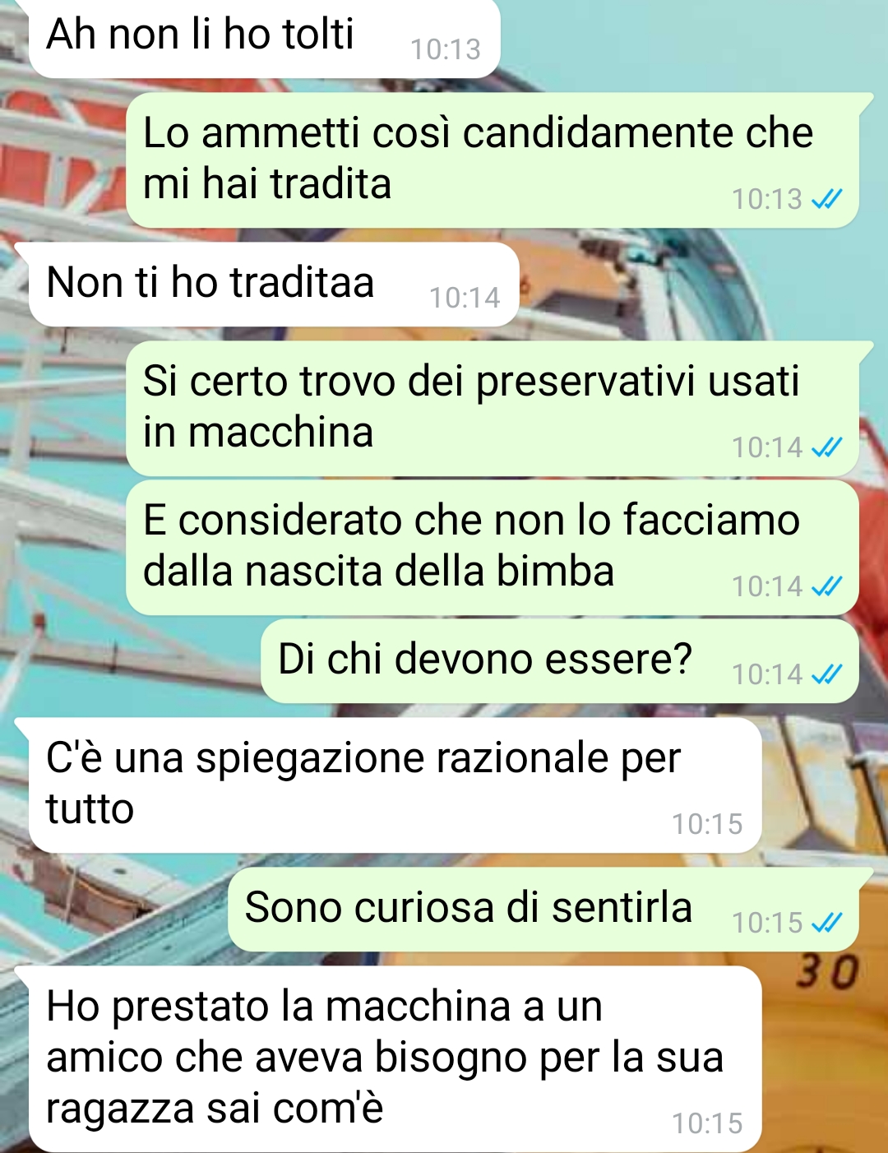The height and width of the screenshot is (1153, 888).
Task: Tap the chat wallpaper number 30 area
Action: pyautogui.click(x=827, y=972)
